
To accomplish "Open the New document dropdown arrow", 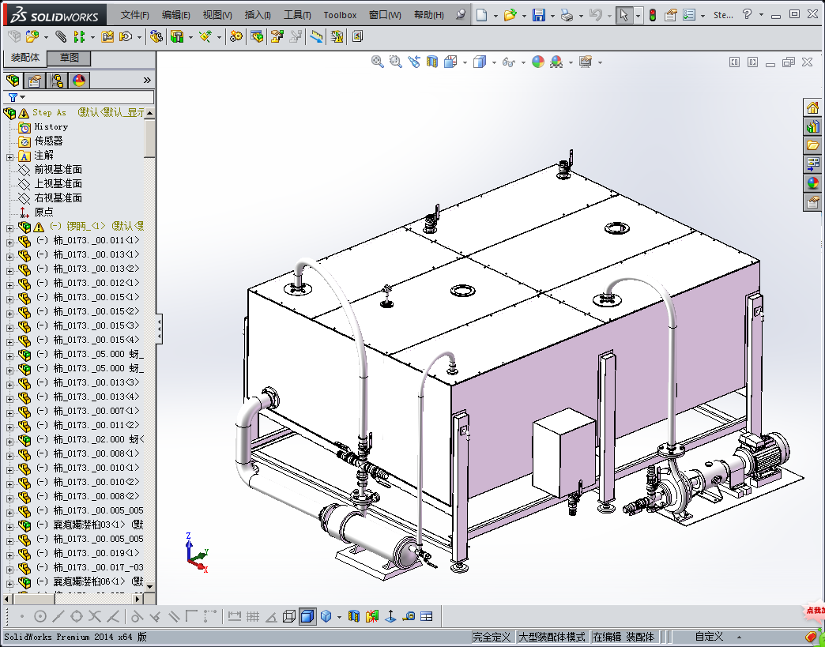I will coord(495,16).
